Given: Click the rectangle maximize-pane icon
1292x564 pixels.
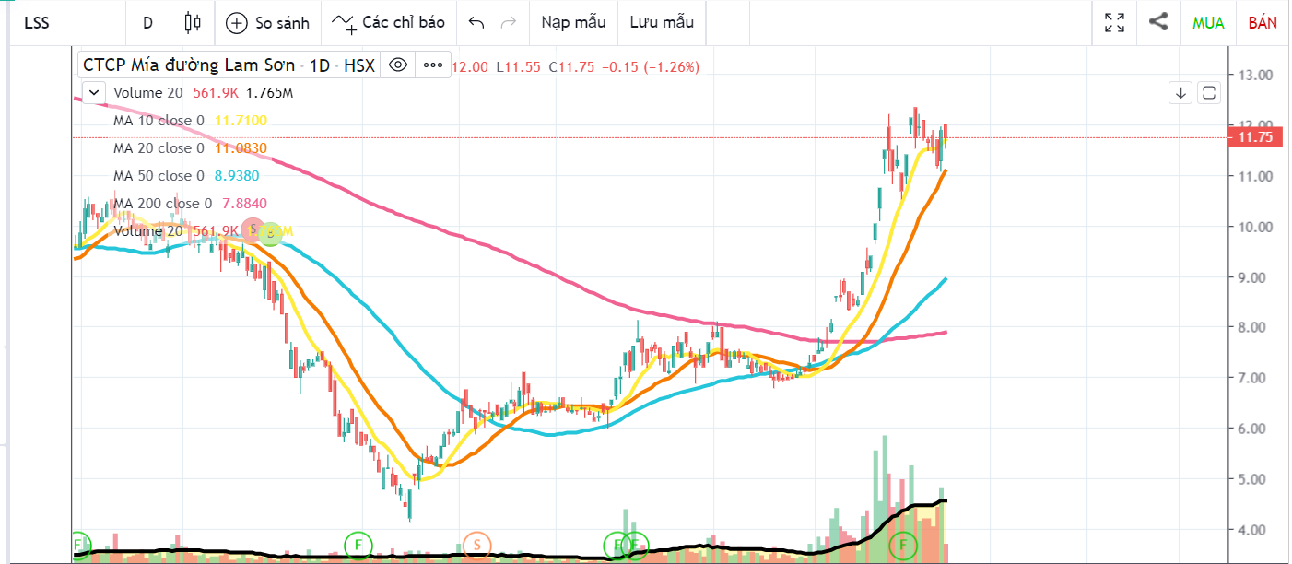Looking at the screenshot, I should pos(1210,92).
